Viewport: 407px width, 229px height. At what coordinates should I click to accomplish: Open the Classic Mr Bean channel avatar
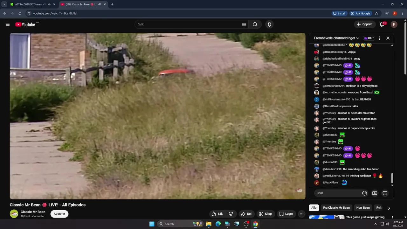click(x=14, y=214)
